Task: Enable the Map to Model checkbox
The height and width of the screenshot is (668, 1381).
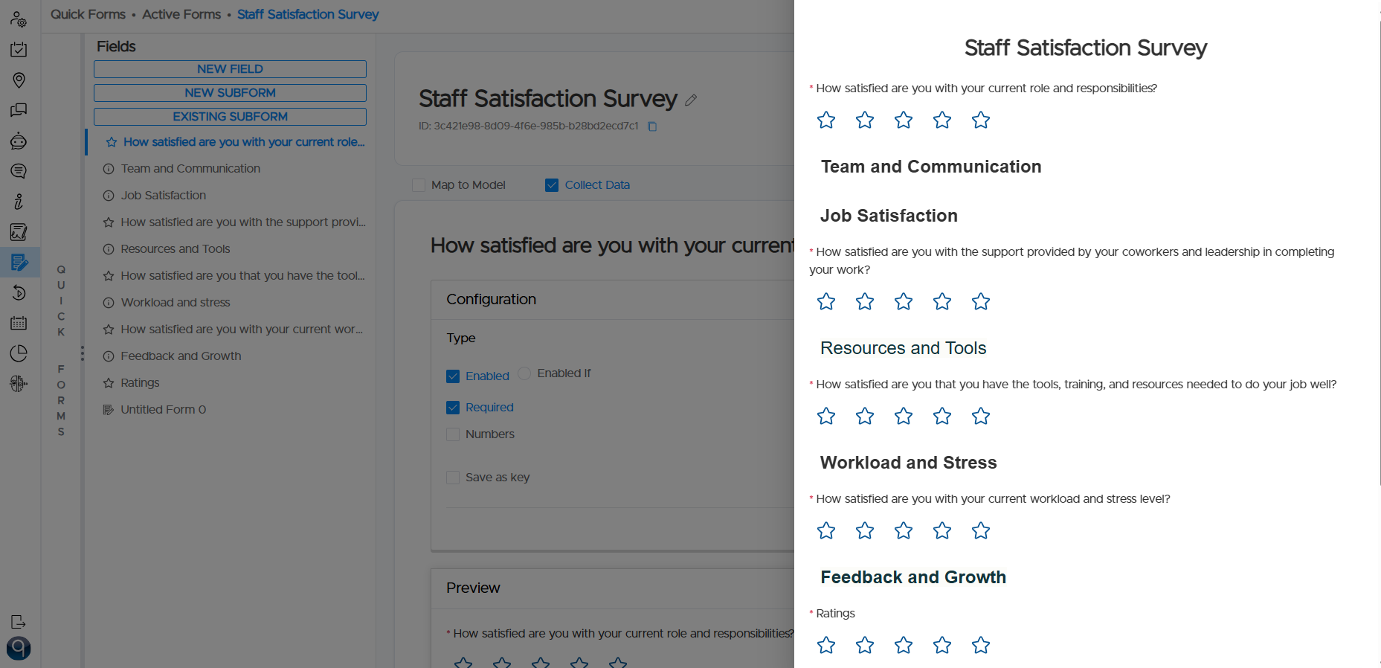Action: (419, 184)
